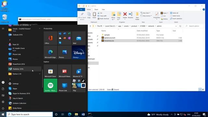
Task: Click Invert selection in ribbon
Action: pos(176,19)
